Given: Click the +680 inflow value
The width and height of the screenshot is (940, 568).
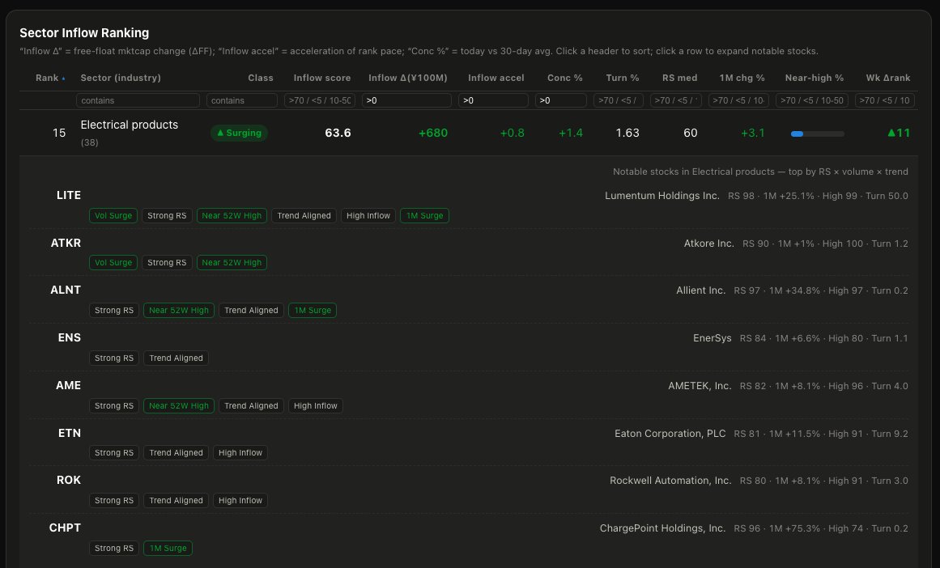Looking at the screenshot, I should 433,133.
